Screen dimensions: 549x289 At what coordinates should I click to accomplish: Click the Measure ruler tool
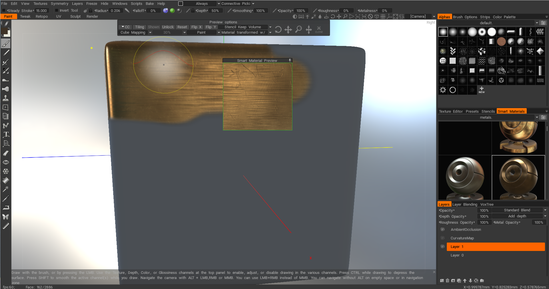coord(6,226)
